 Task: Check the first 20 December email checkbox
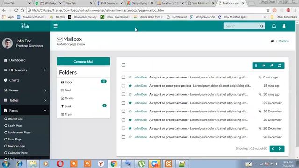pyautogui.click(x=123, y=111)
